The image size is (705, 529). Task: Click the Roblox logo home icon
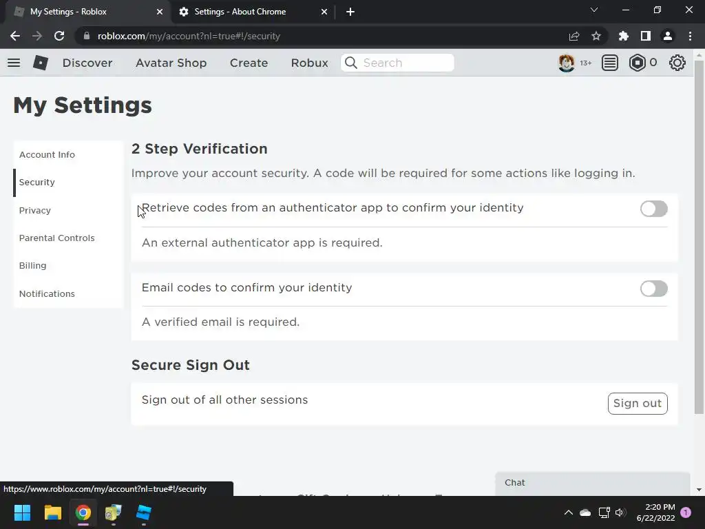coord(41,63)
